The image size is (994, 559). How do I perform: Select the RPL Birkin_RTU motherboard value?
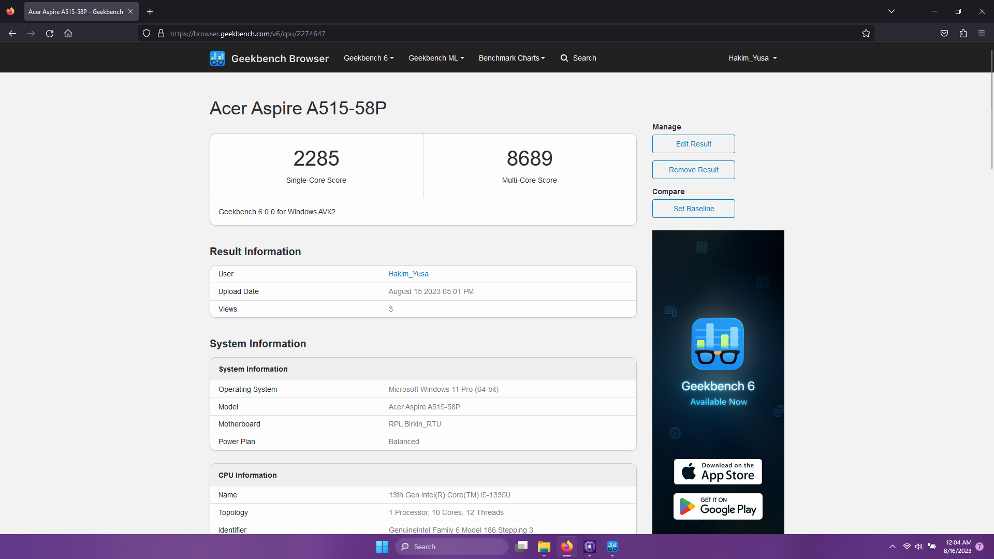click(415, 424)
